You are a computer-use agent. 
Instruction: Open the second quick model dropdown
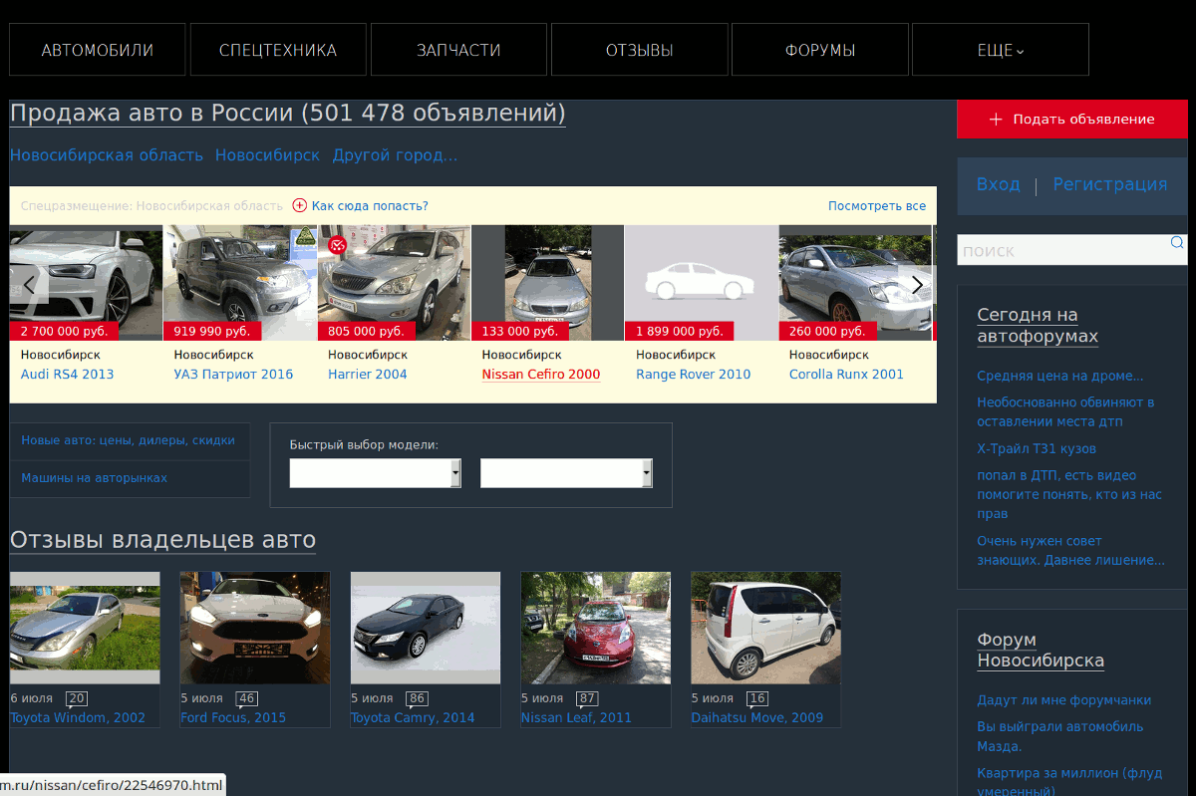click(x=566, y=473)
